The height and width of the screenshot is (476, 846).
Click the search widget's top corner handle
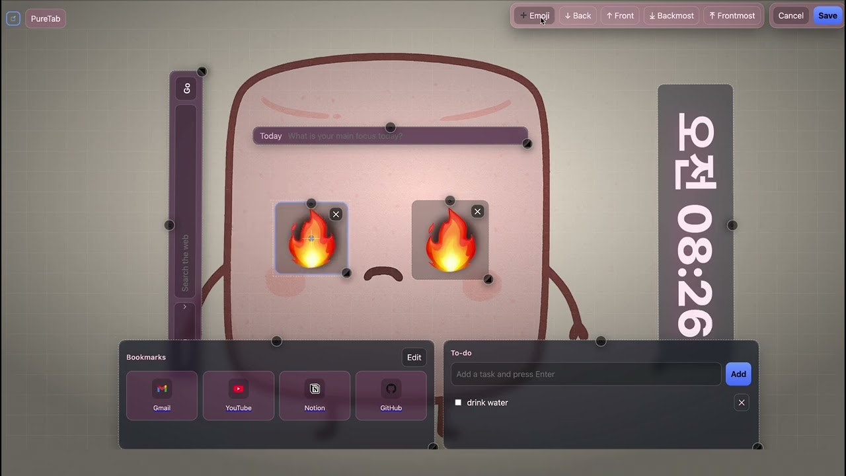click(202, 71)
